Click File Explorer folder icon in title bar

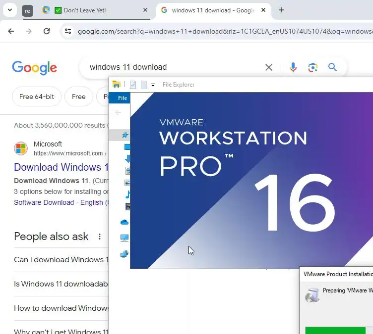[x=117, y=84]
